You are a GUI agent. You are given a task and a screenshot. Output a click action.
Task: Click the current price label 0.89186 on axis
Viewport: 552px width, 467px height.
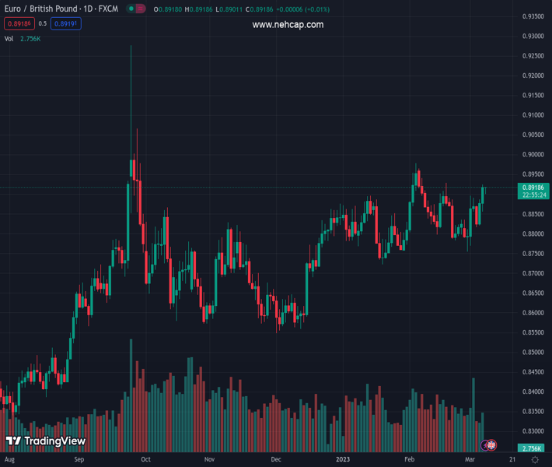[533, 188]
